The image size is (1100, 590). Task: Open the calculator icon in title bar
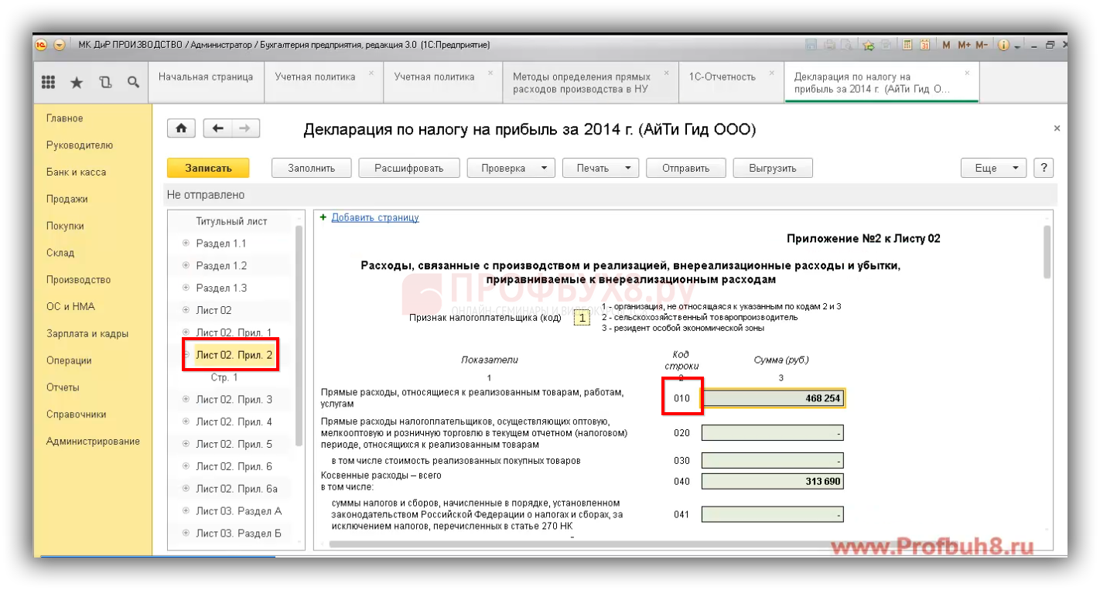click(x=907, y=45)
